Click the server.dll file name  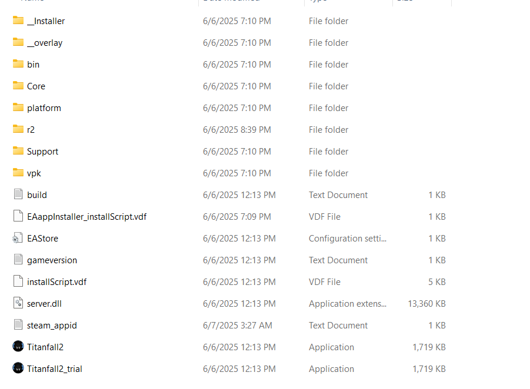[44, 304]
